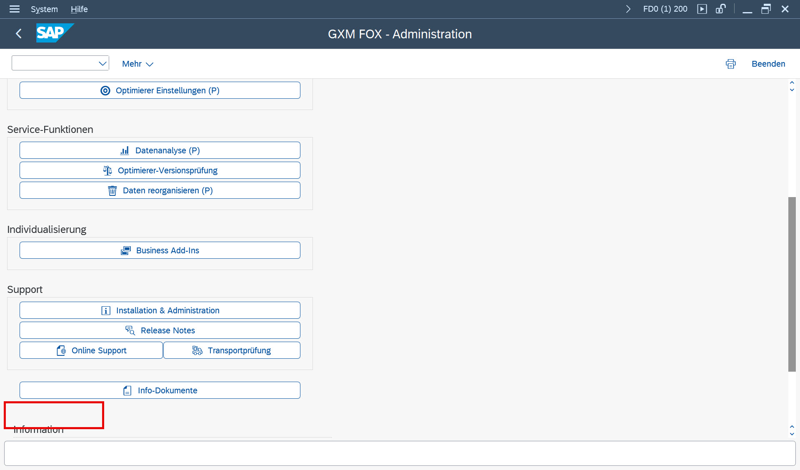This screenshot has height=470, width=800.
Task: Launch Datenanalyse (P)
Action: point(160,150)
